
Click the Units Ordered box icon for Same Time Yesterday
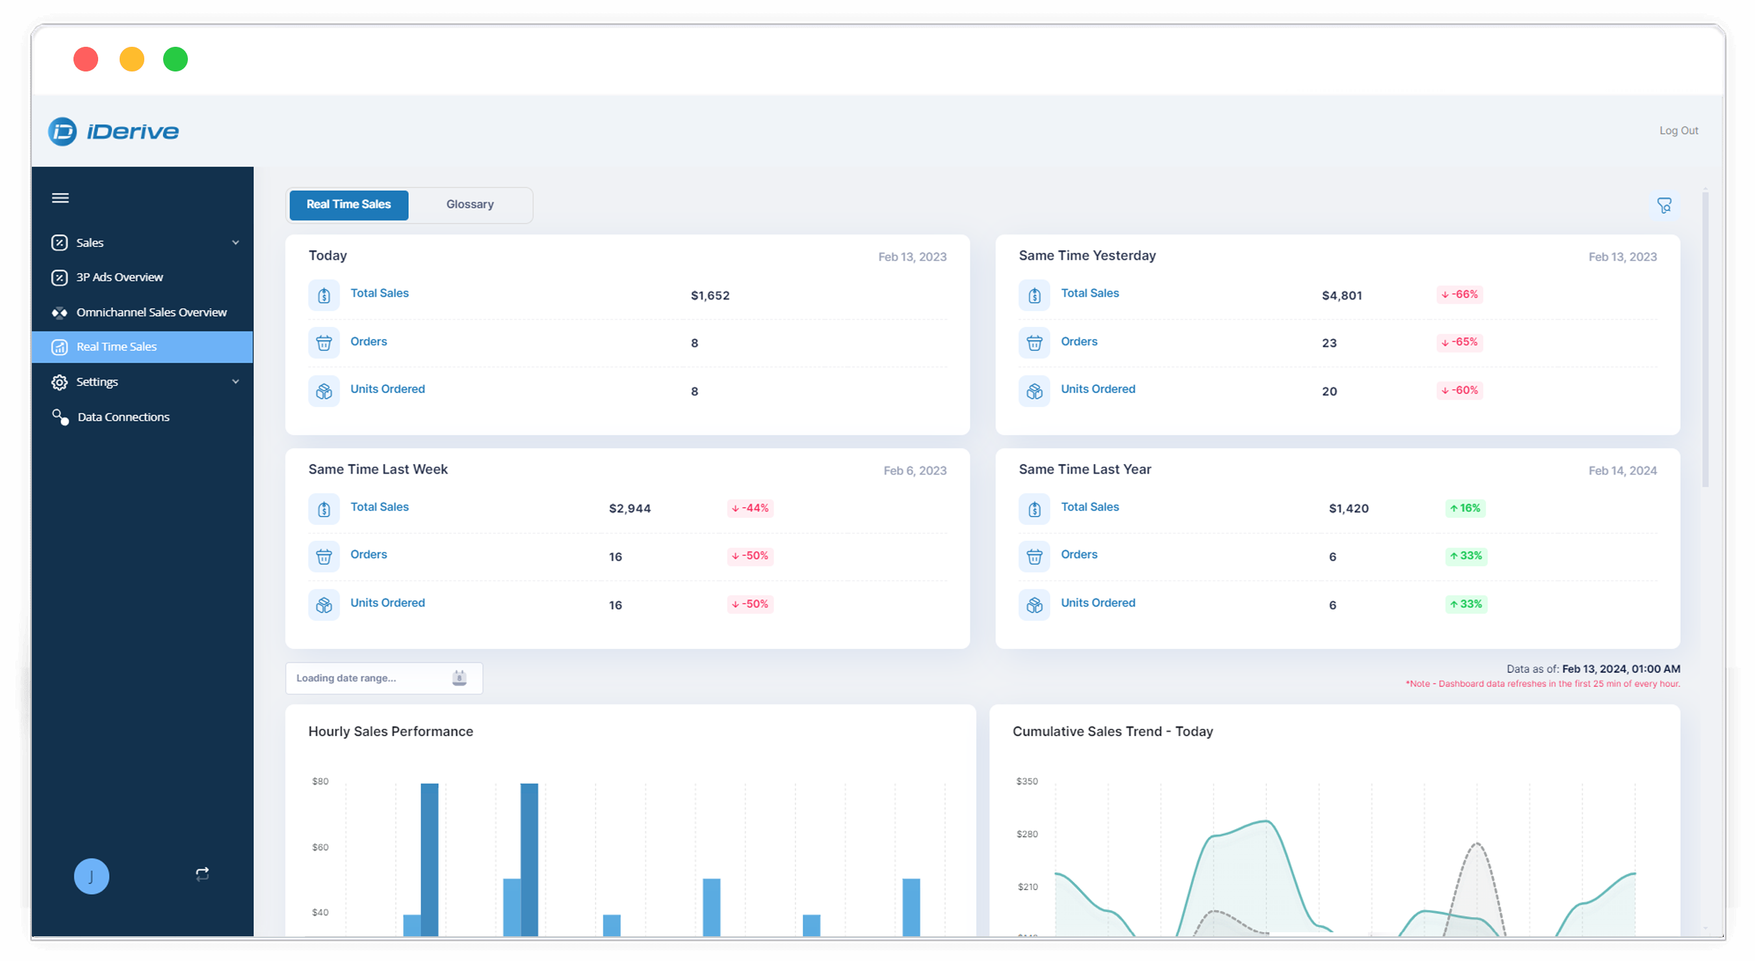tap(1034, 391)
